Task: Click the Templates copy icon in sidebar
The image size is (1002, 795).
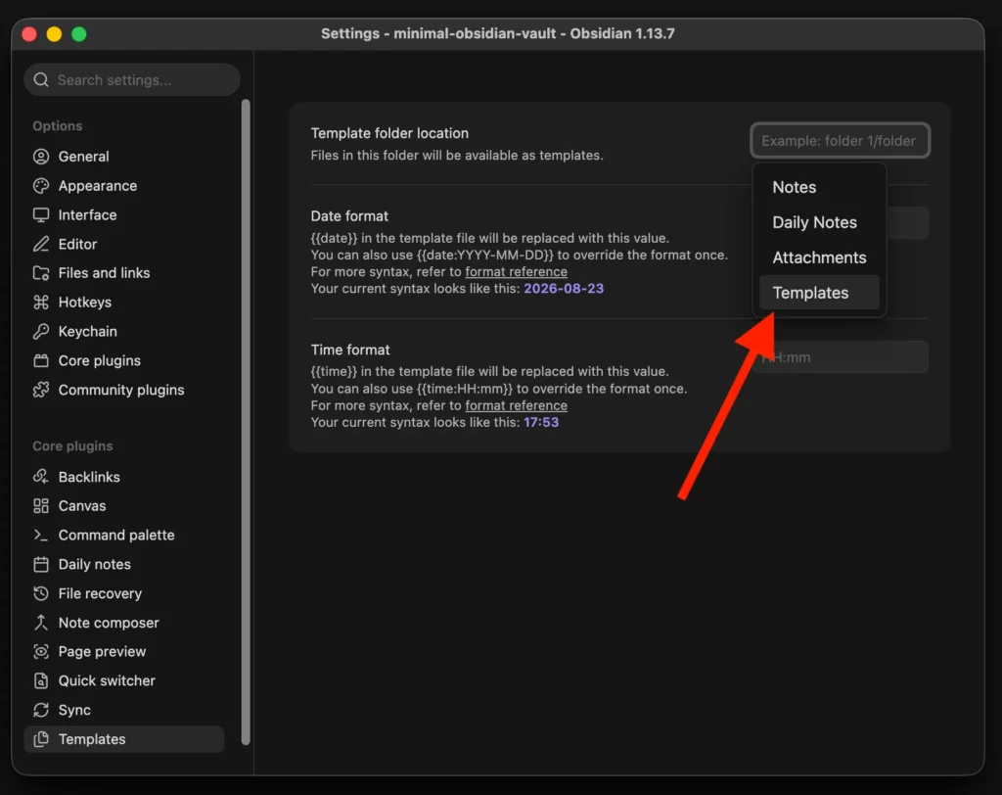Action: 41,739
